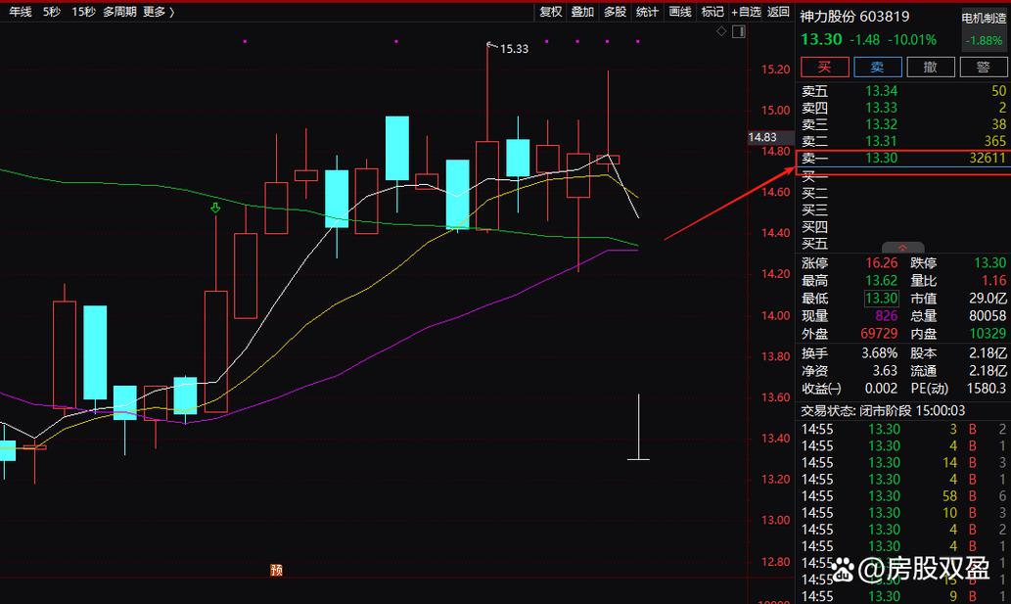Select the 卖二 13.31 row

(x=902, y=141)
